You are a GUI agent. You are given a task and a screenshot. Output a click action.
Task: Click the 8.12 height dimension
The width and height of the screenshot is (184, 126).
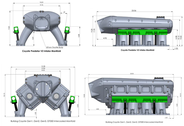coord(178,38)
